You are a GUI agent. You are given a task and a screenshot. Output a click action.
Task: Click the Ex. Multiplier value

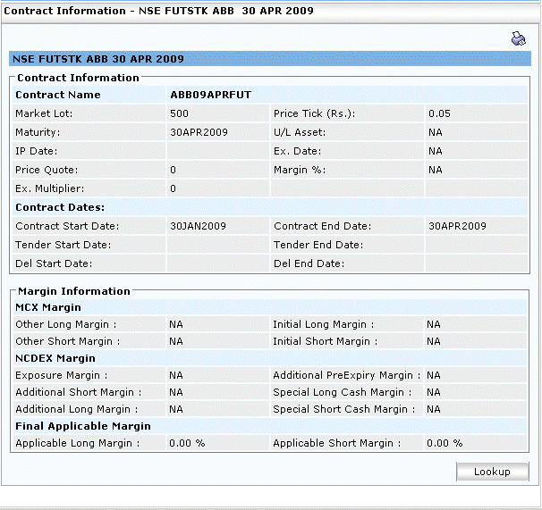[174, 188]
